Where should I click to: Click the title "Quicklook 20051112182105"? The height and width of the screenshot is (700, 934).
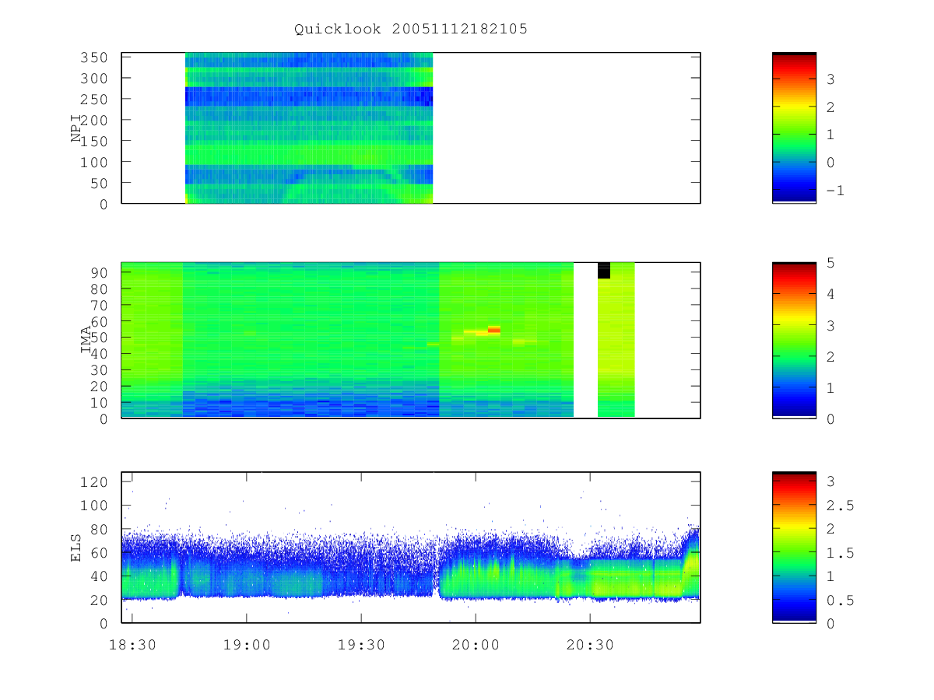click(411, 30)
